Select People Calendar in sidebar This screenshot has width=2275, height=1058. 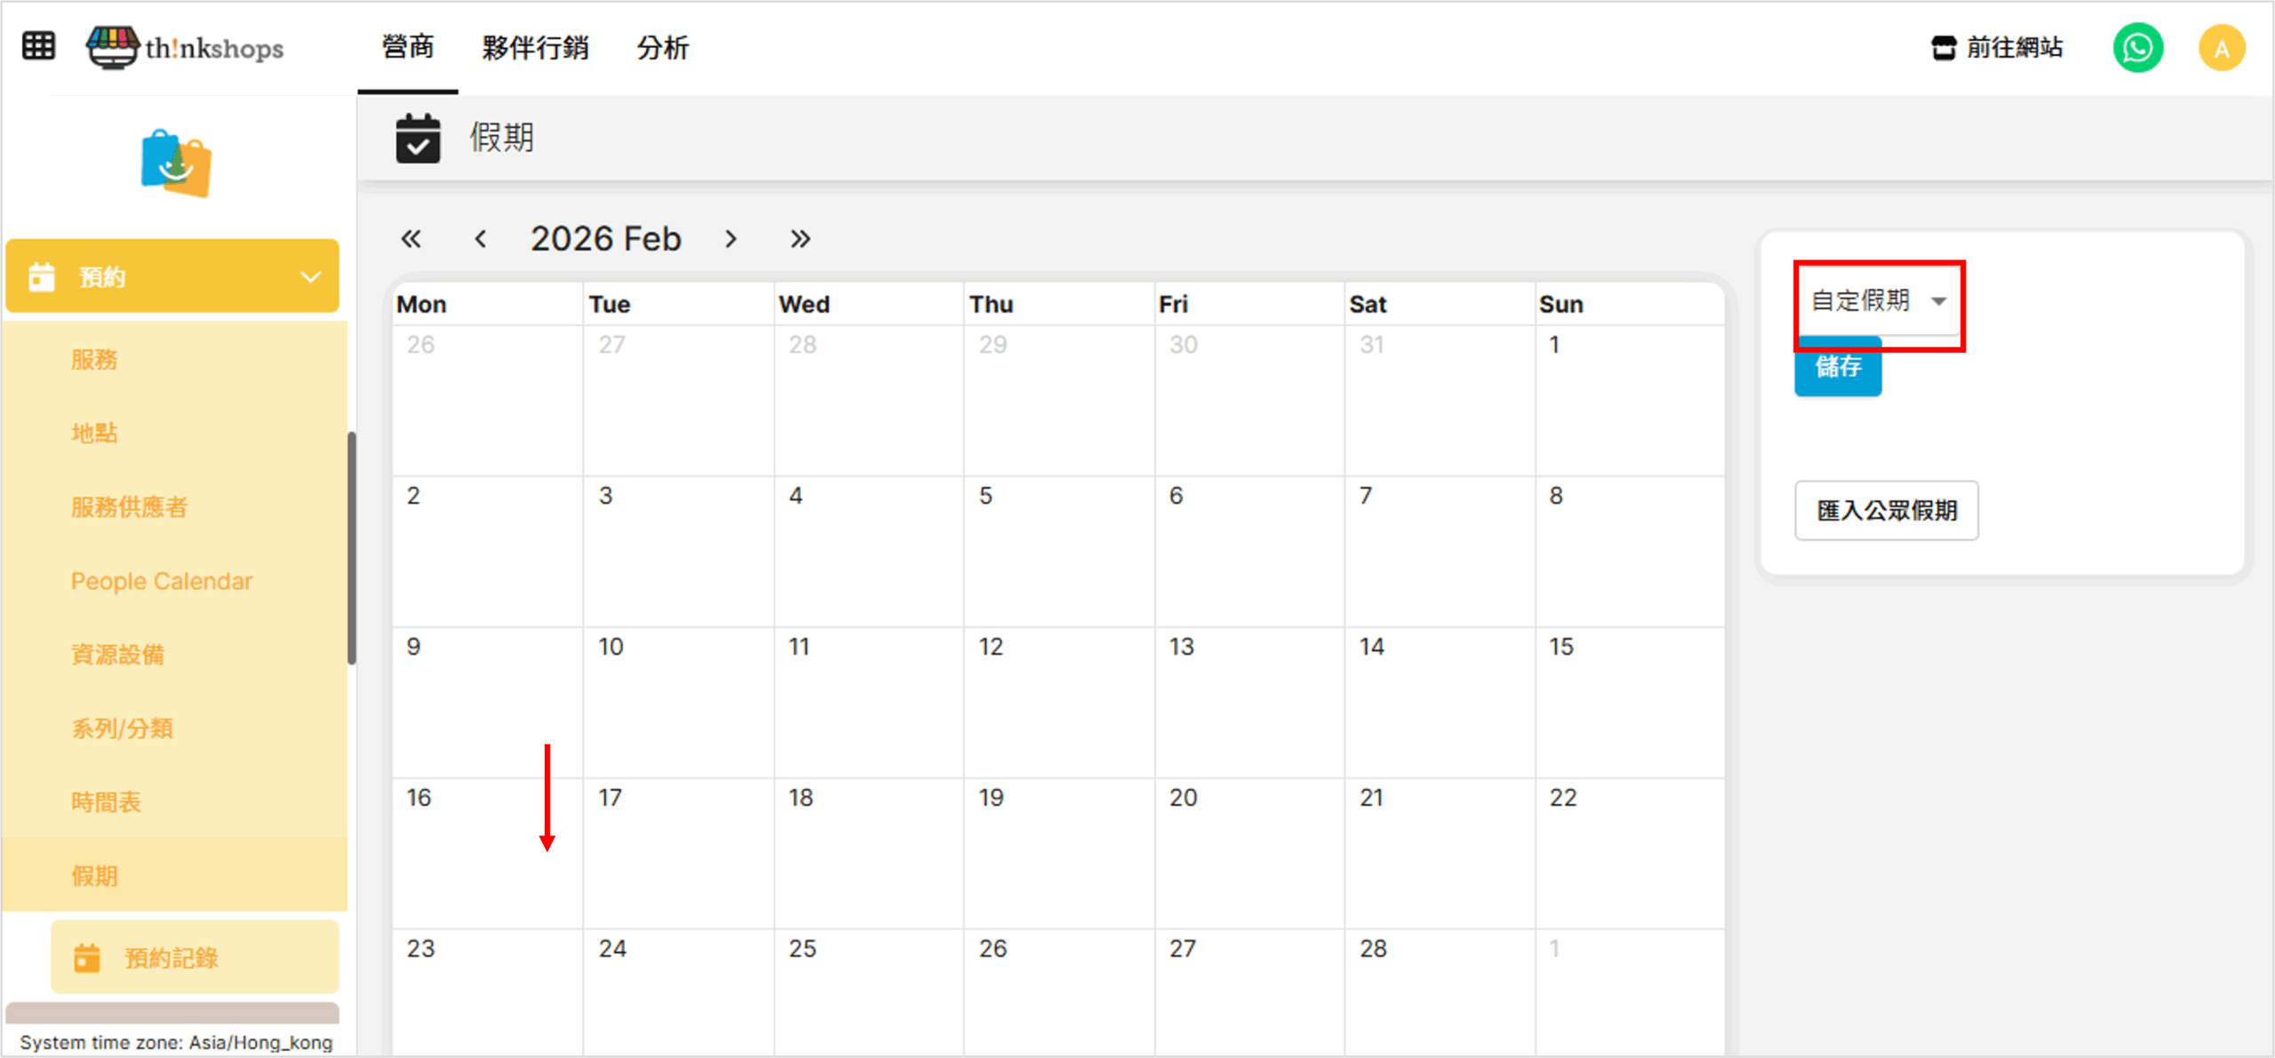[161, 581]
